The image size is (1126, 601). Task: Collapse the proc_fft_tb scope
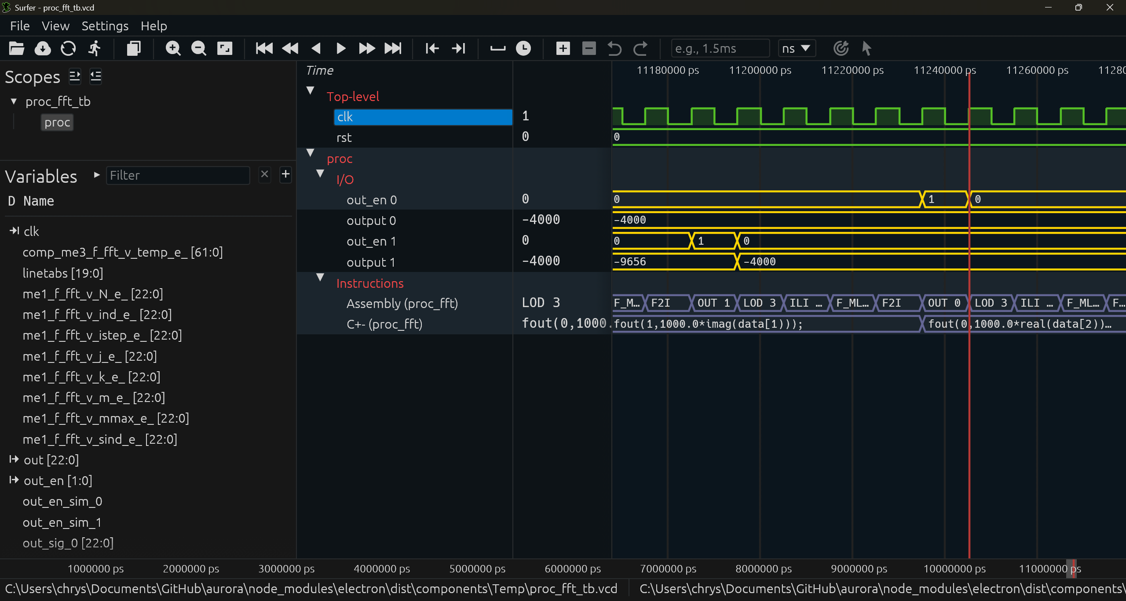(14, 101)
